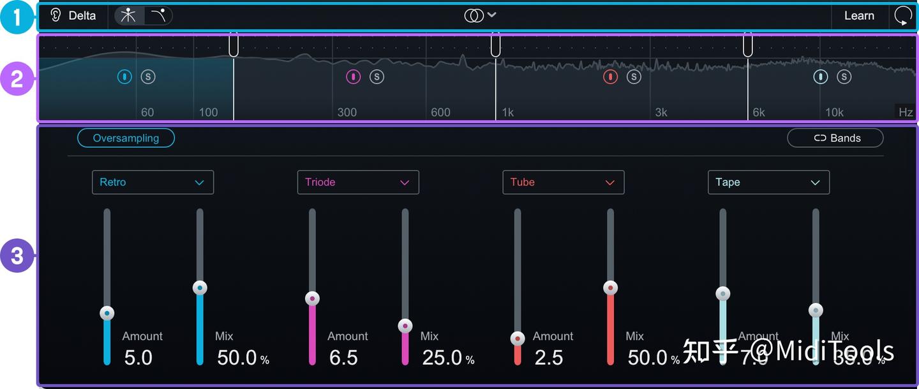Open the Triode mode selector

[358, 182]
